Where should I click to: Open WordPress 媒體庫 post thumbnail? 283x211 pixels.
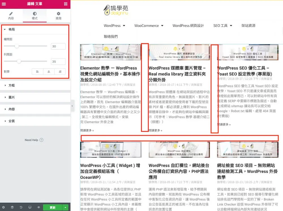(179, 52)
